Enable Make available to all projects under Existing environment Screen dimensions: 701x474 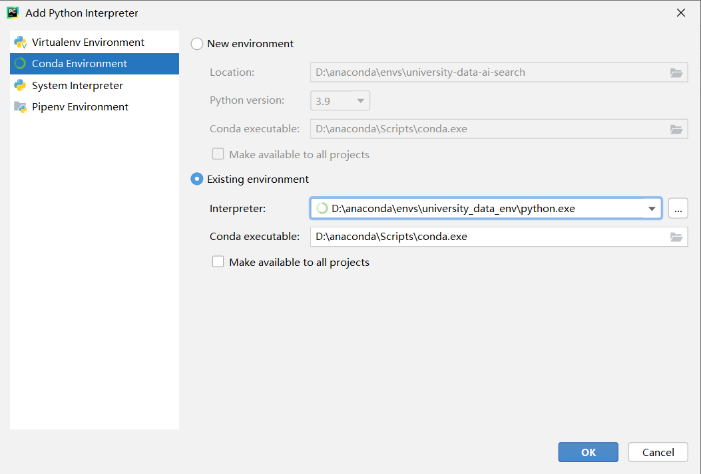click(218, 261)
